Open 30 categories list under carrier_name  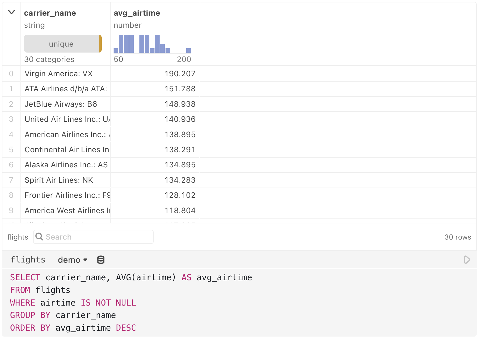coord(49,59)
